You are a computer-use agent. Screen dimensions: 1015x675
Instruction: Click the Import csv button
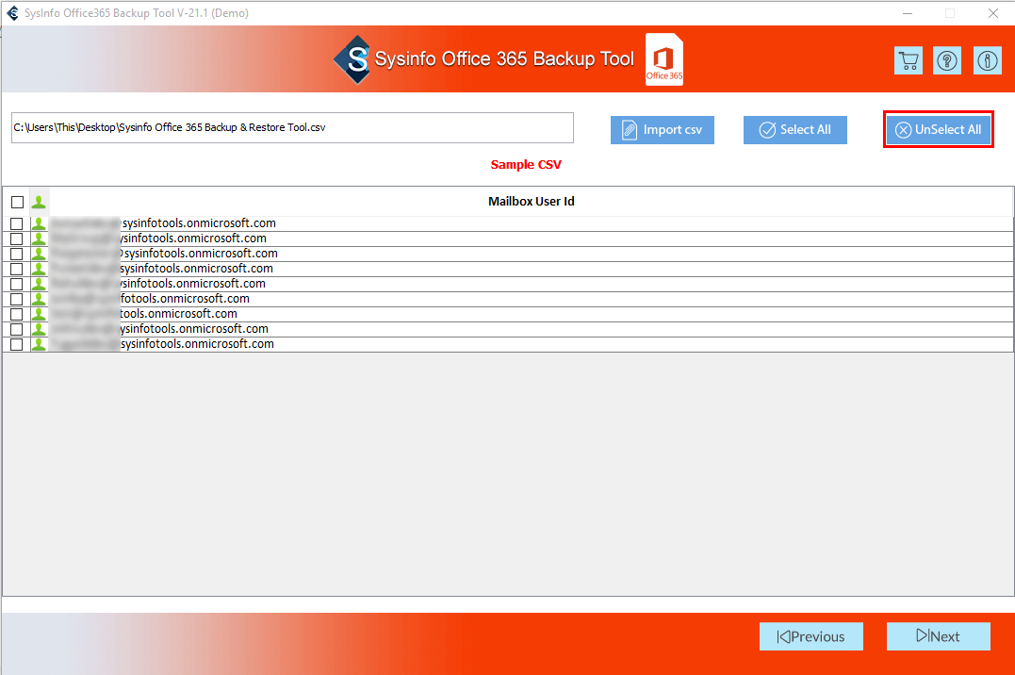click(663, 130)
